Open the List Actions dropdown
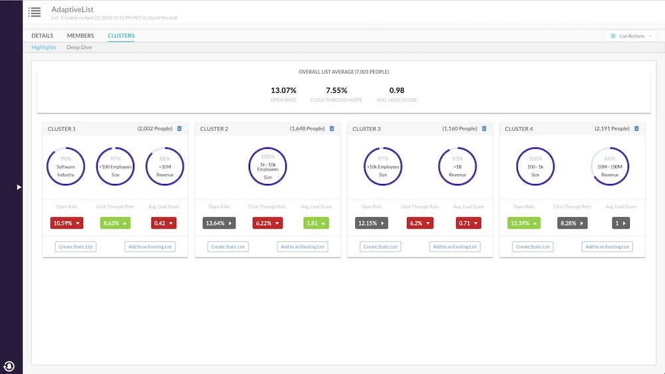Screen dimensions: 665x374 click(x=630, y=36)
